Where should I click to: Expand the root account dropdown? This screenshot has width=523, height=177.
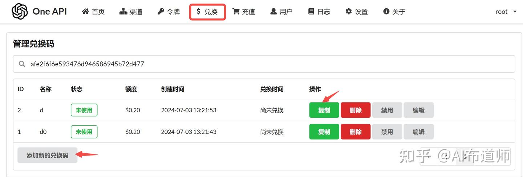(x=506, y=12)
